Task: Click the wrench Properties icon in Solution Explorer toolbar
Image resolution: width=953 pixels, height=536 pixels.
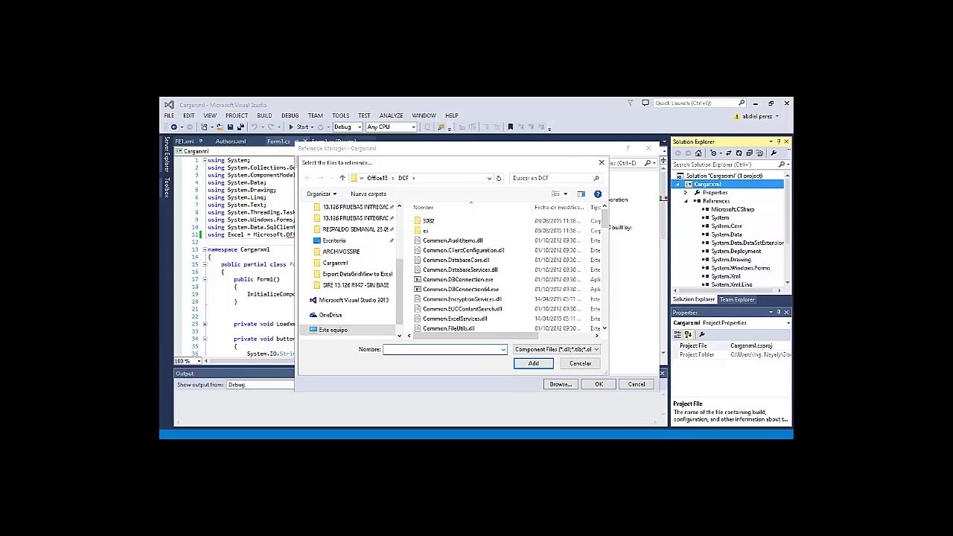Action: click(x=774, y=153)
